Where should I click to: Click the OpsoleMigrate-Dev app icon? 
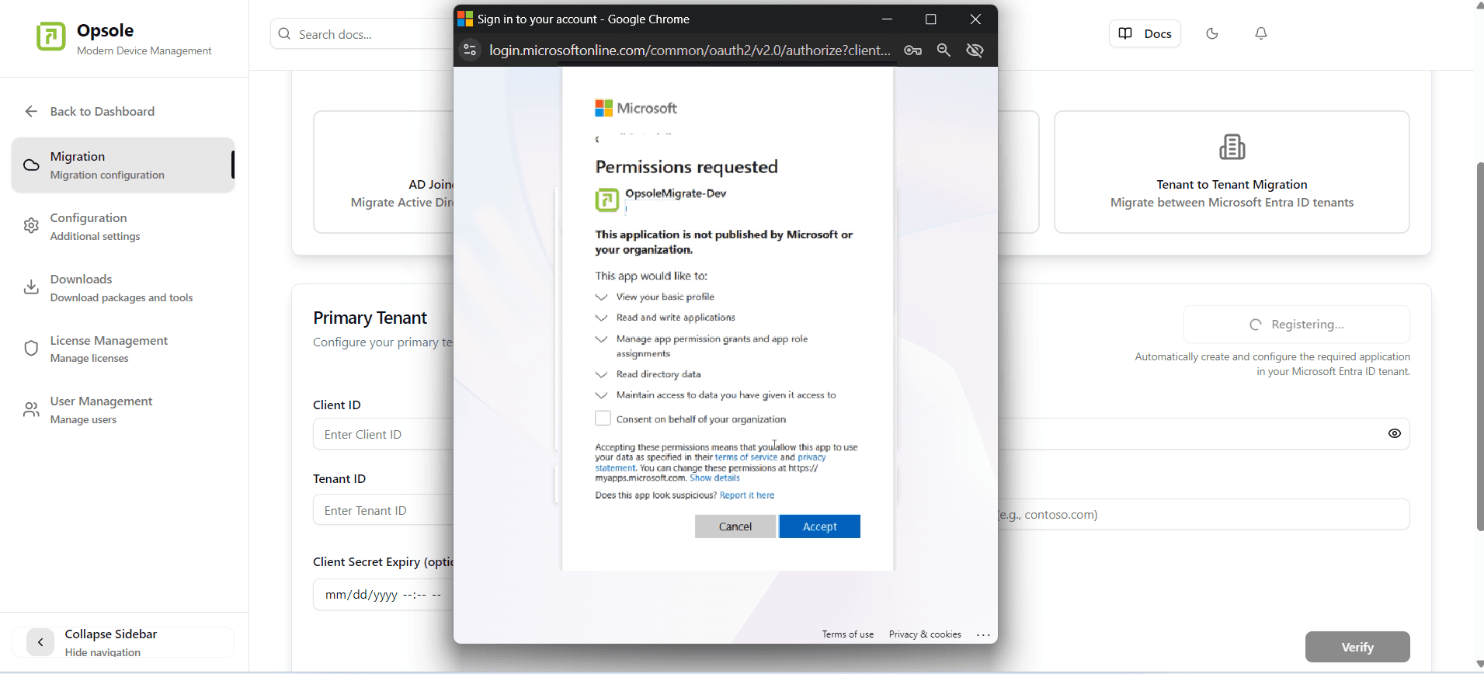coord(606,200)
